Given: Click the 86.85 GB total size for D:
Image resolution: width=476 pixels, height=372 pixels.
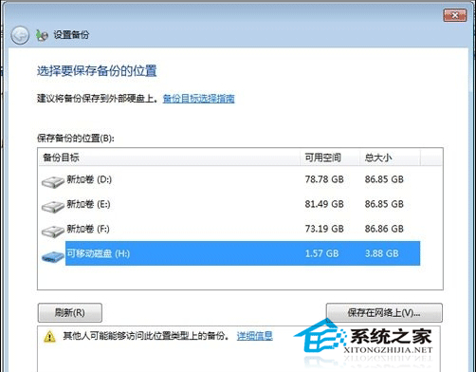Looking at the screenshot, I should [x=384, y=179].
